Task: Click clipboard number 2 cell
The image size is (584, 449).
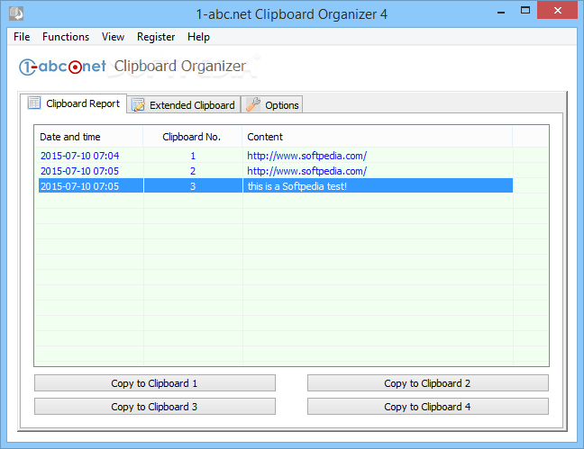Action: [x=193, y=171]
